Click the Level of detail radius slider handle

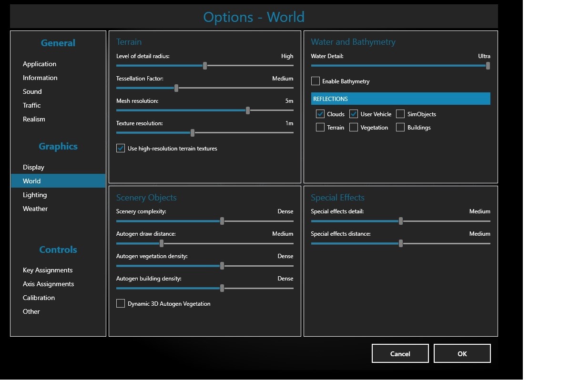point(205,66)
